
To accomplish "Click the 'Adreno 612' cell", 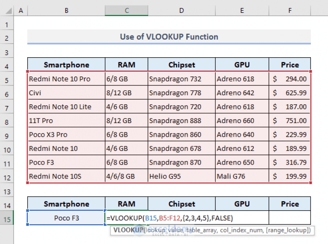I will (x=242, y=148).
